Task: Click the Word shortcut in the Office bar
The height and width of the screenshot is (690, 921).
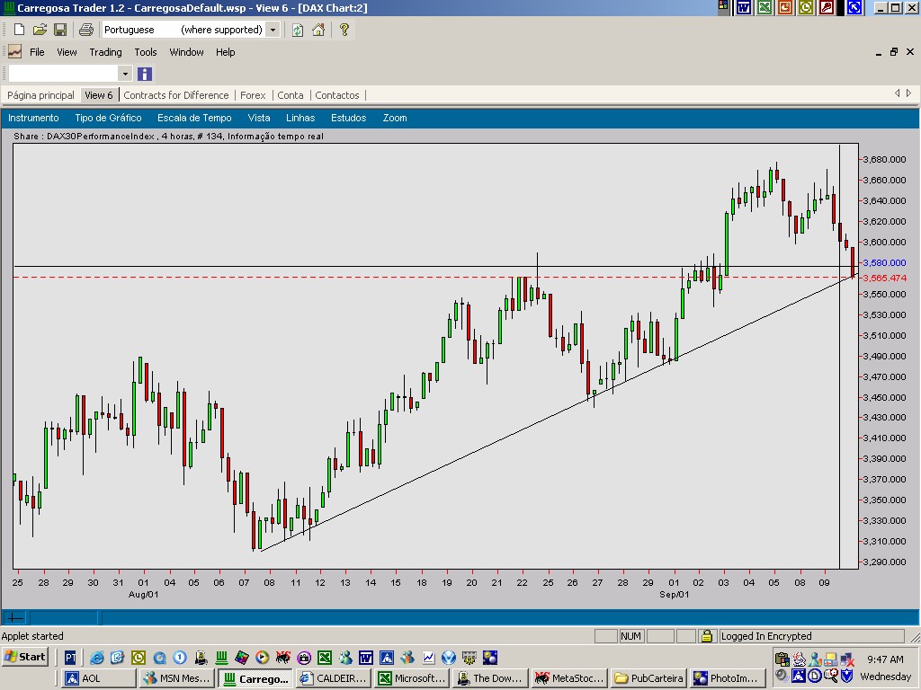Action: tap(744, 7)
